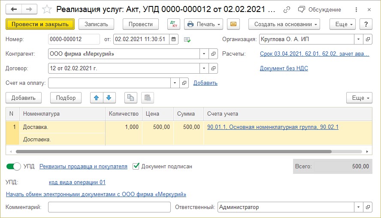381x218 pixels.
Task: Open Реквизиты продавца и покупателя link
Action: click(83, 166)
